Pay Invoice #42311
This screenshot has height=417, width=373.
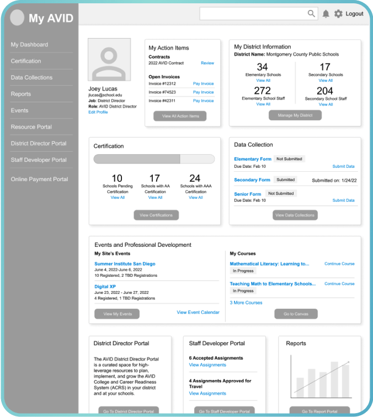[x=203, y=101]
